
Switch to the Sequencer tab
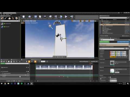click(x=36, y=60)
